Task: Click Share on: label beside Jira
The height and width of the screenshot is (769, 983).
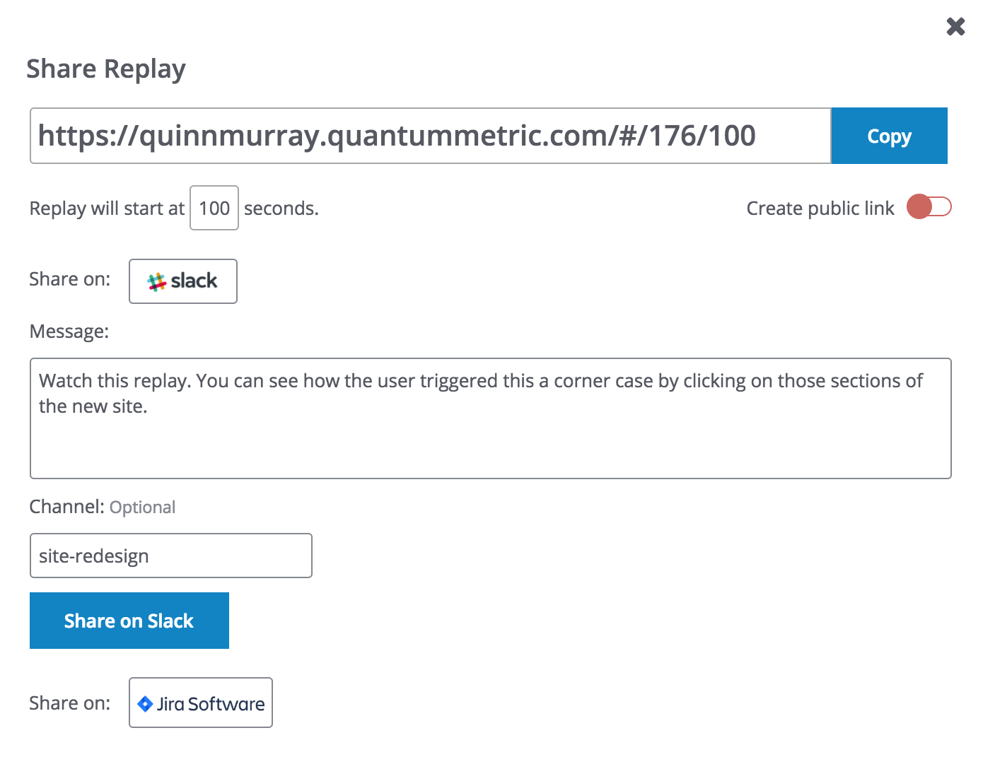Action: click(x=70, y=703)
